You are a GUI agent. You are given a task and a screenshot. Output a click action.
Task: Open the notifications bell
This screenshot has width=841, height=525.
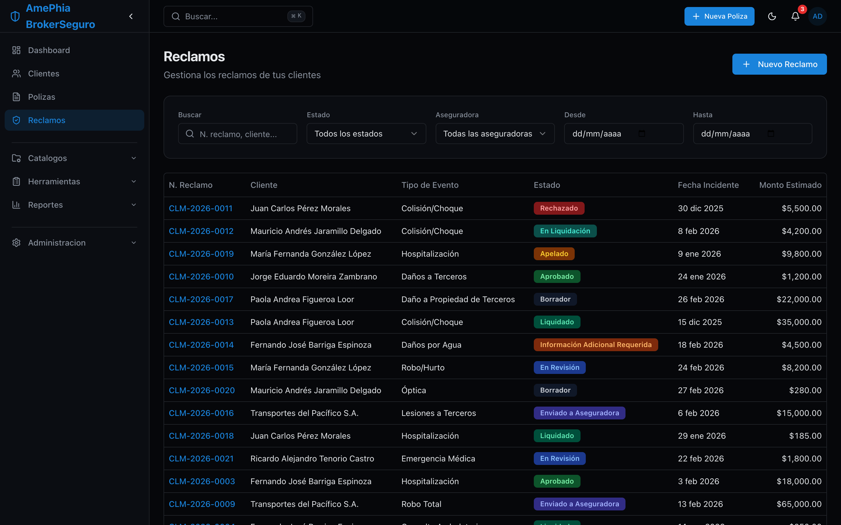coord(795,16)
